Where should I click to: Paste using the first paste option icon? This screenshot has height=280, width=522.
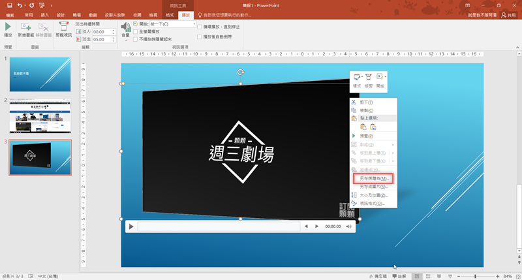coord(363,127)
